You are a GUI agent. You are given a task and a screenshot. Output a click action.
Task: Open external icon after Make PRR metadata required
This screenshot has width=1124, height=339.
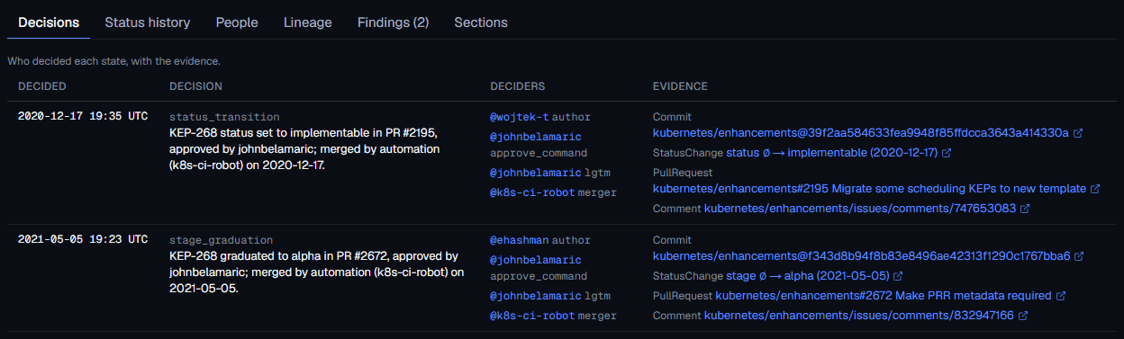[1061, 296]
